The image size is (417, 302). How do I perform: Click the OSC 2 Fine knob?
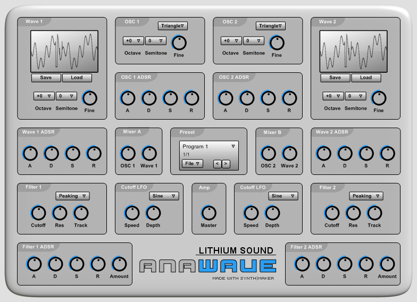pyautogui.click(x=277, y=43)
